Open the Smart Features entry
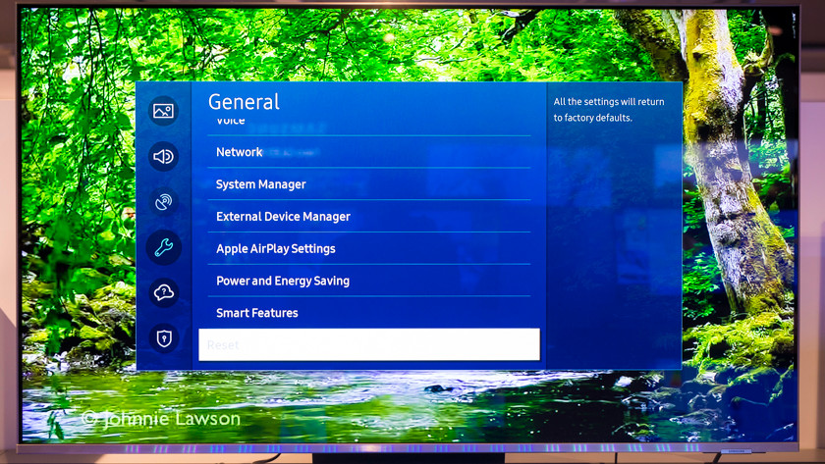Screen dimensions: 825x464 pos(257,313)
